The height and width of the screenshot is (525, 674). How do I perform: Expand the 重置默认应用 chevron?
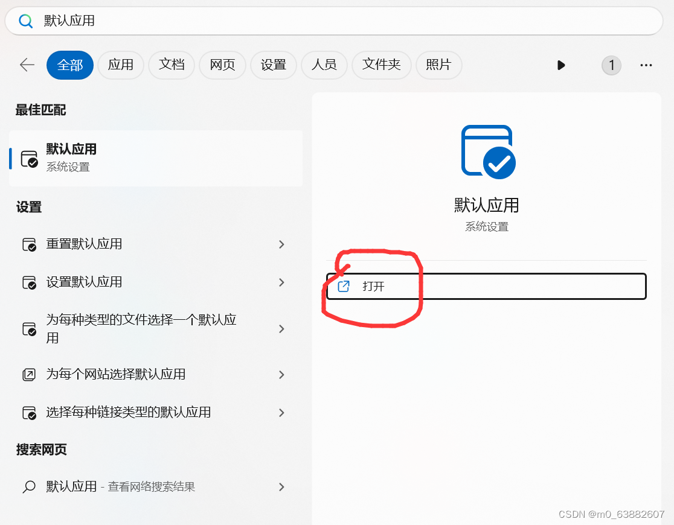pos(281,244)
